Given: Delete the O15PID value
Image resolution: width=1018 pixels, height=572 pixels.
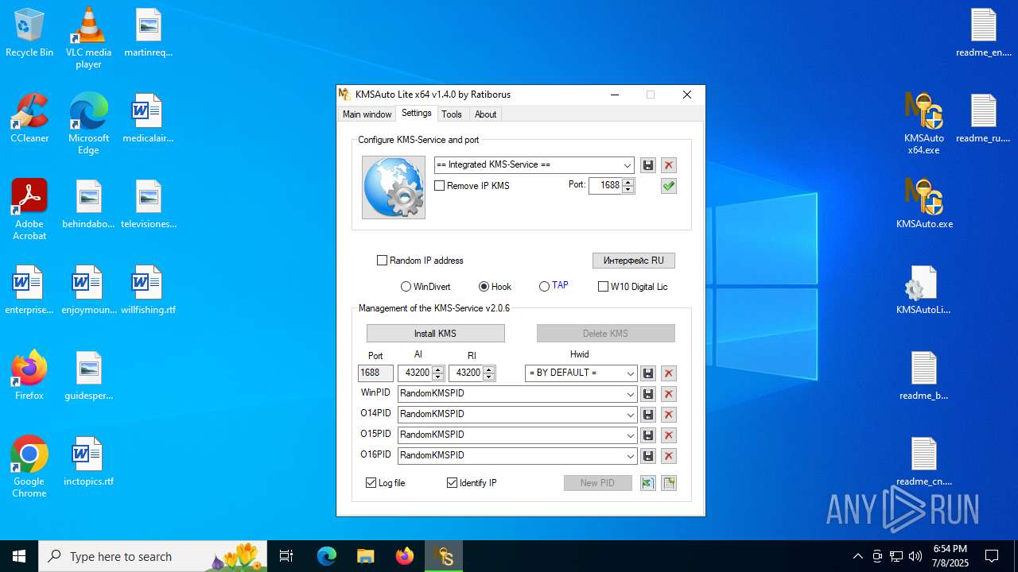Looking at the screenshot, I should (x=669, y=435).
